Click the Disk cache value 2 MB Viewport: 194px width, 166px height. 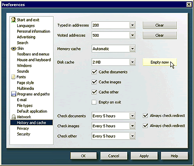coord(97,62)
